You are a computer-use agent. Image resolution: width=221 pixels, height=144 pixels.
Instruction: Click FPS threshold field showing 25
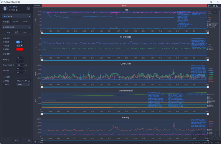pos(20,61)
